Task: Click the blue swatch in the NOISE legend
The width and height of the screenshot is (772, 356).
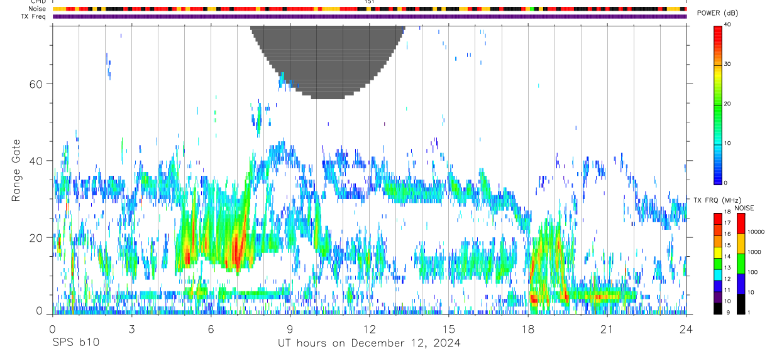Action: (x=740, y=284)
